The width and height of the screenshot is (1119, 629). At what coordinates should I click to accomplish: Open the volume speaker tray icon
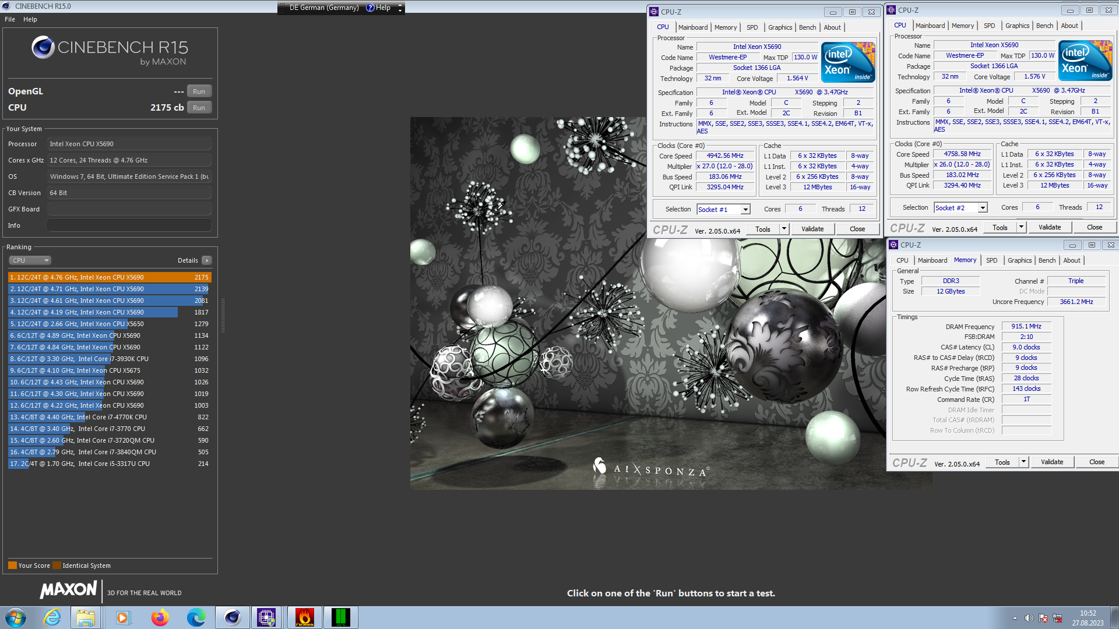click(x=1029, y=618)
